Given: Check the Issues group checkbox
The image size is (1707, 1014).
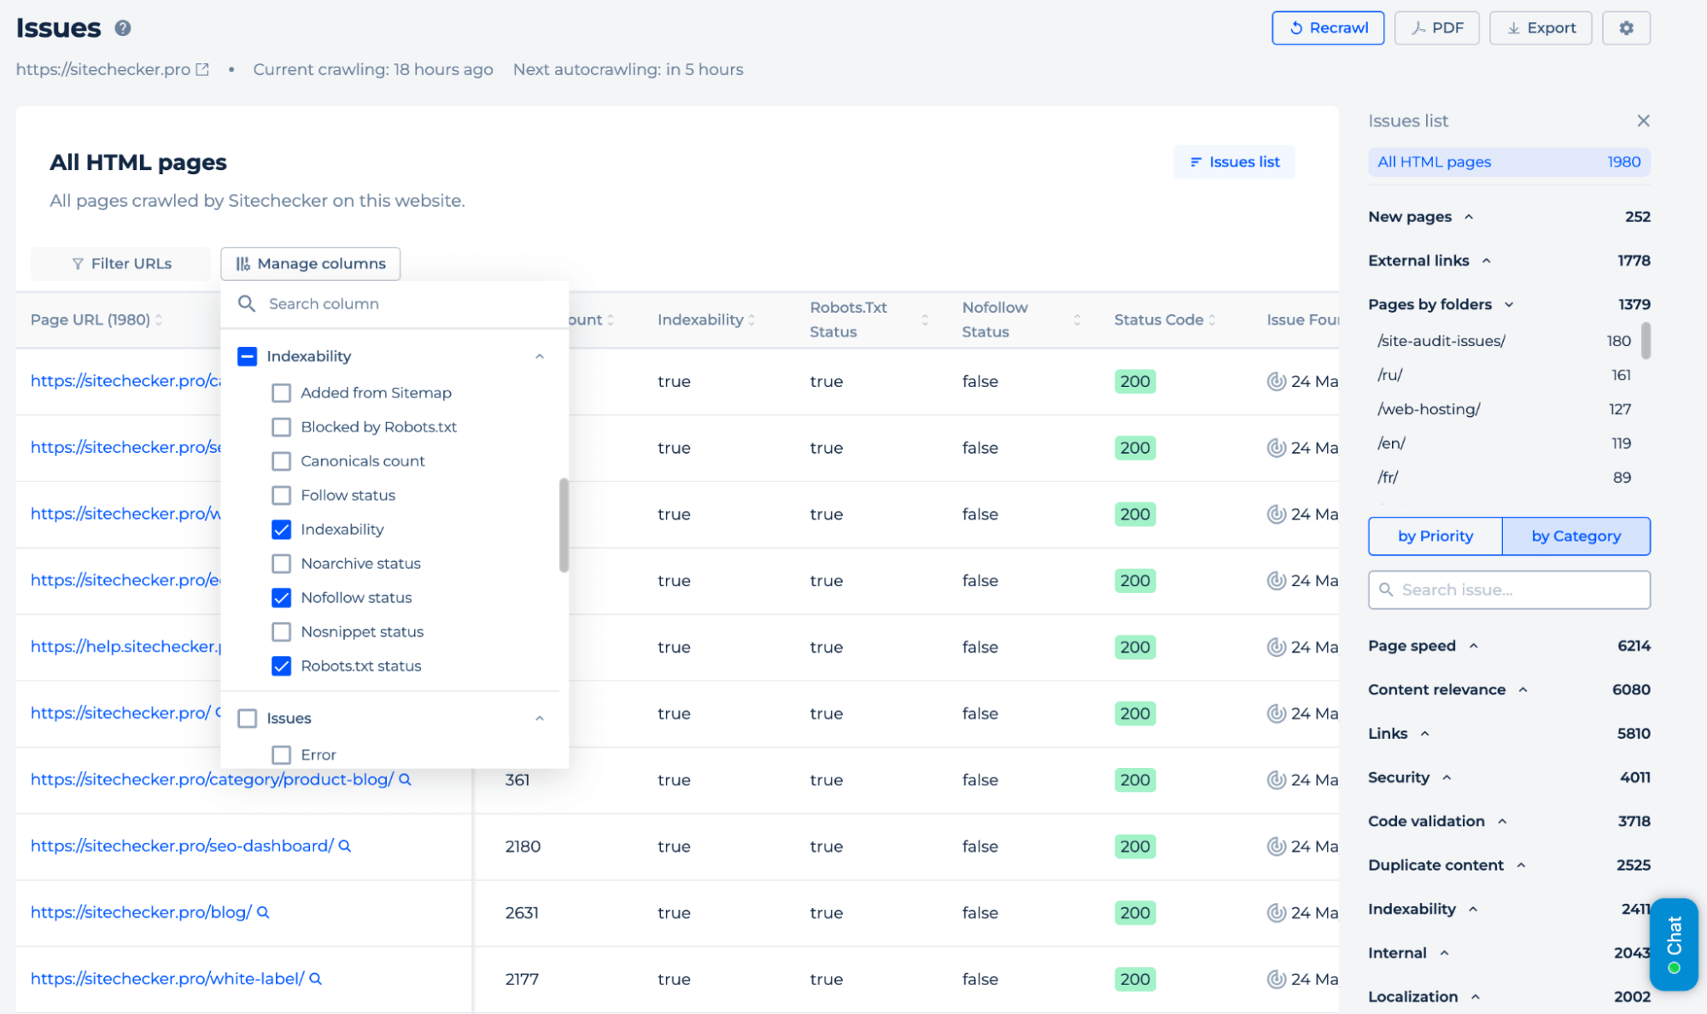Looking at the screenshot, I should [248, 718].
